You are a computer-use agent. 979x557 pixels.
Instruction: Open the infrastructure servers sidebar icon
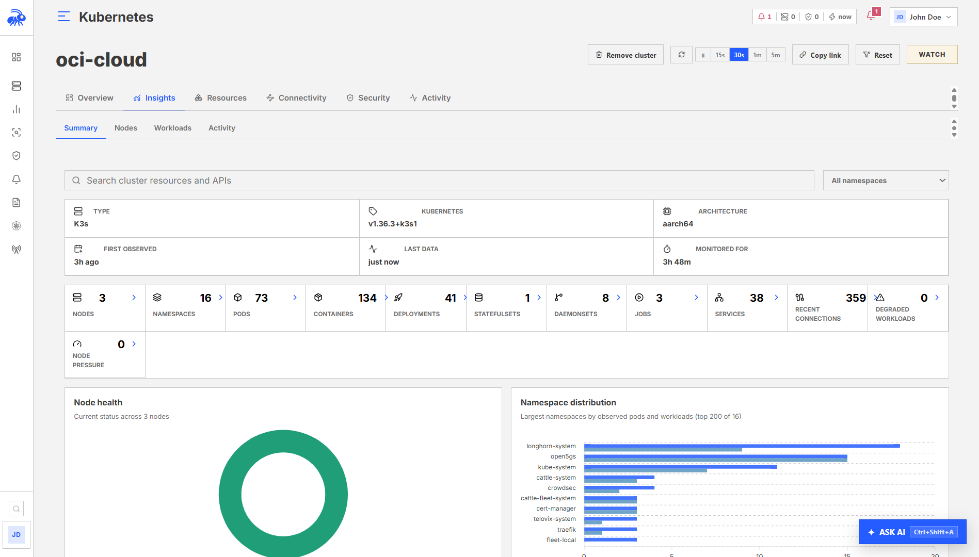coord(17,86)
